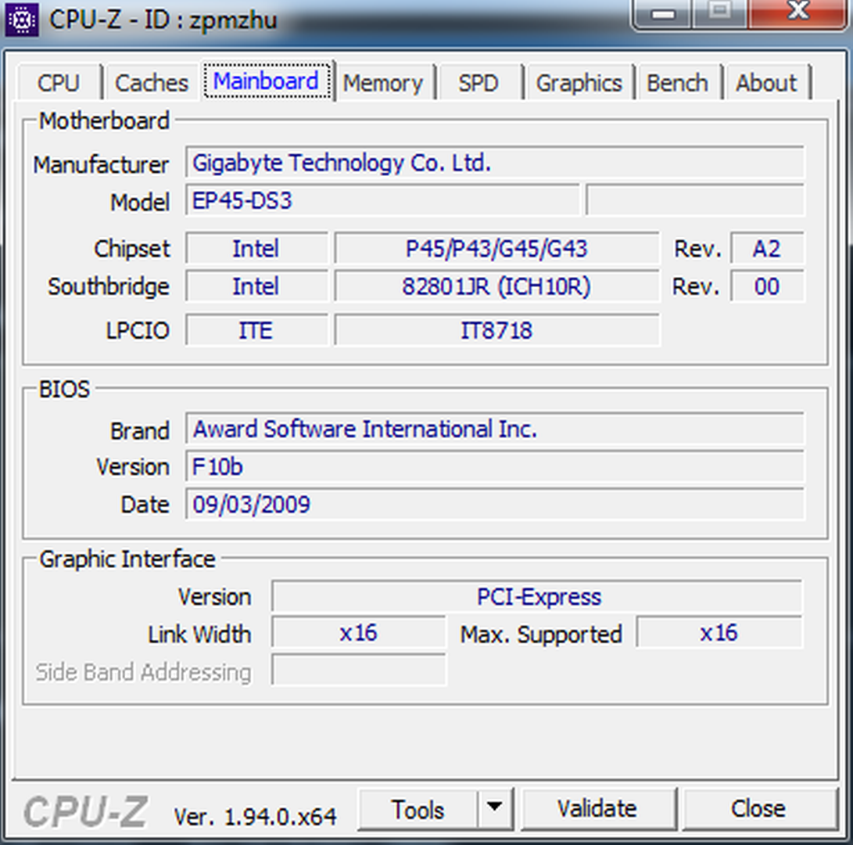Click the empty Side Band Addressing field
This screenshot has height=845, width=853.
click(x=359, y=671)
